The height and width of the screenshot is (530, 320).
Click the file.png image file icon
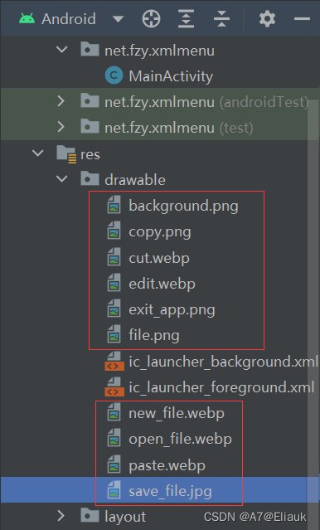coord(114,333)
